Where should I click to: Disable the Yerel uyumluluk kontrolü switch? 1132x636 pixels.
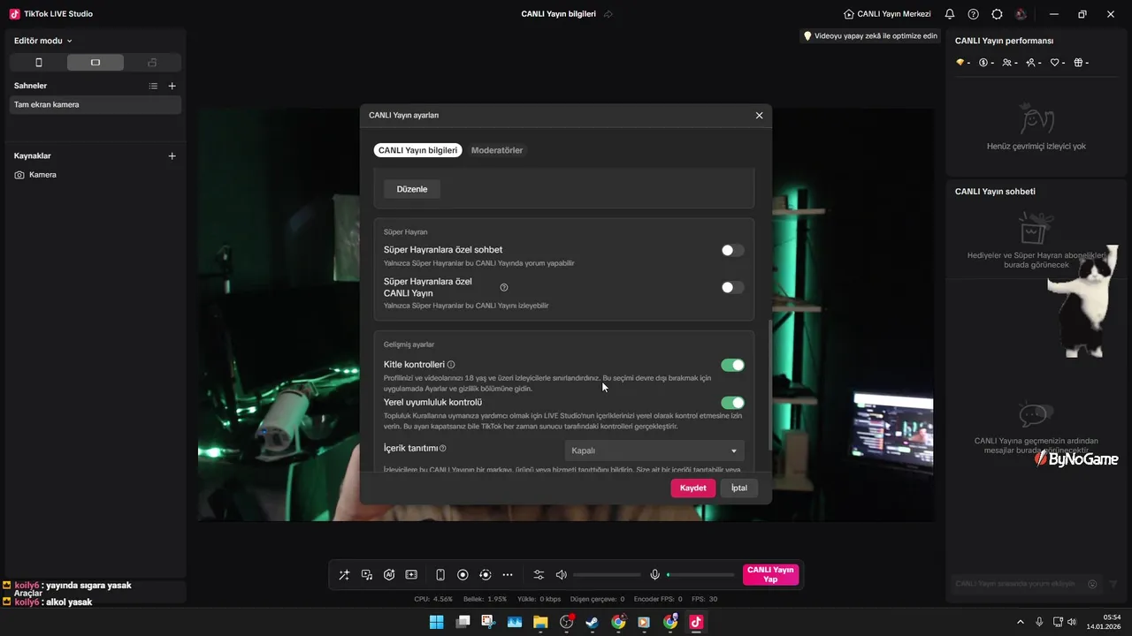[732, 403]
